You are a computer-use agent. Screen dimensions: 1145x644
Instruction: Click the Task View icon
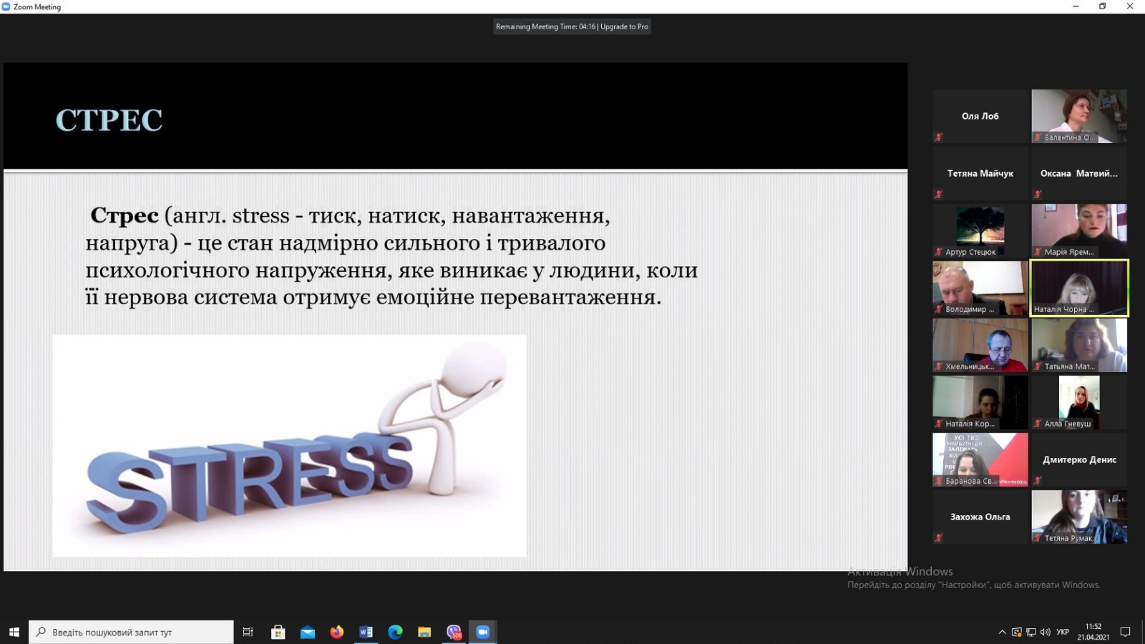pos(248,632)
